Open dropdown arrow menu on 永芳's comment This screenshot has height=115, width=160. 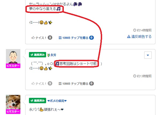(148, 55)
